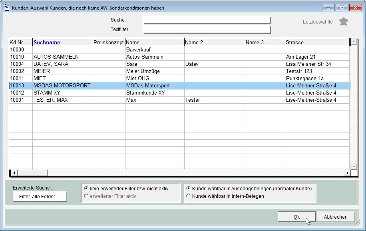This screenshot has height=231, width=366.
Task: Select the TESTER, MAX customer row
Action: 179,100
